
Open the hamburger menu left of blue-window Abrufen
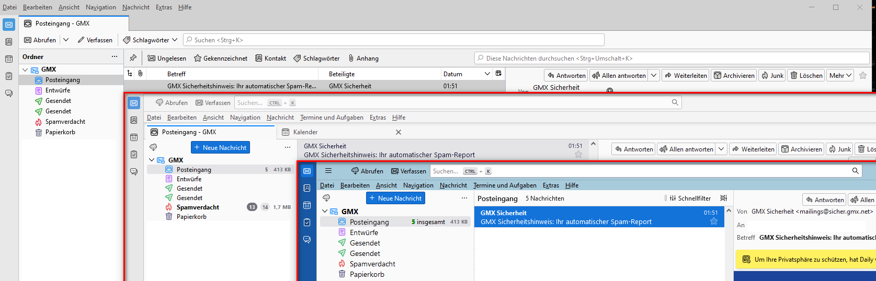328,171
